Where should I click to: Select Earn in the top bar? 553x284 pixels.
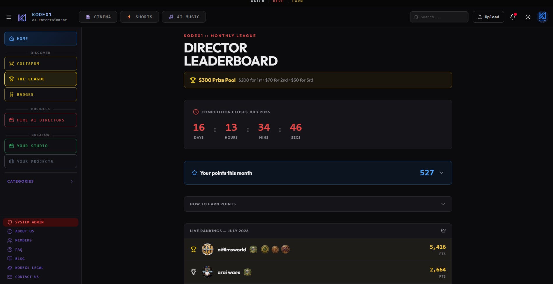[x=297, y=1]
